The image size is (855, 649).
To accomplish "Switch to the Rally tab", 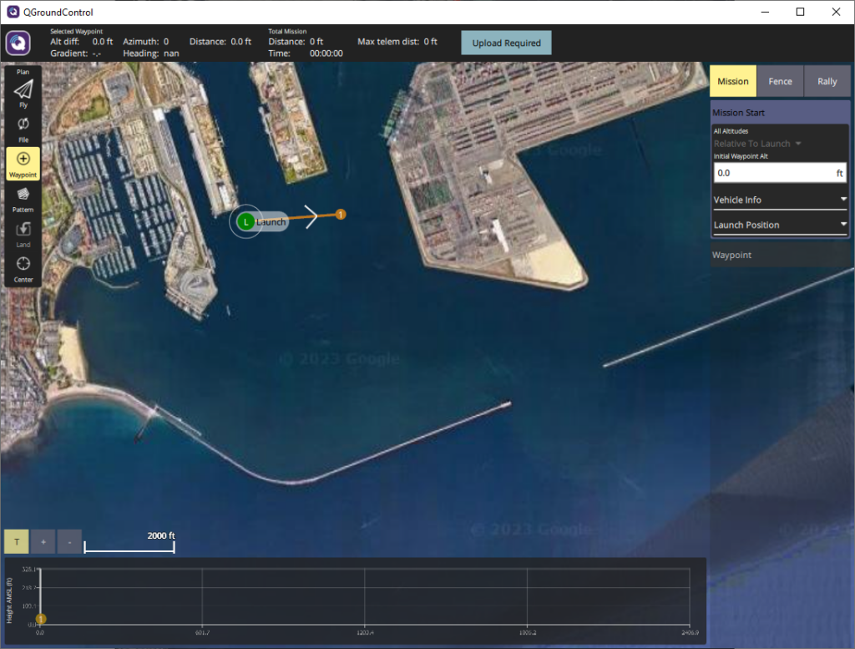I will (827, 82).
